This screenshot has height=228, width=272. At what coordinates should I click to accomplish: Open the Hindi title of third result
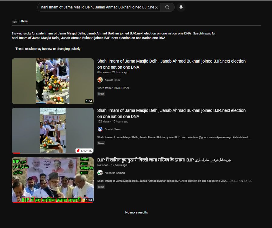click(164, 160)
